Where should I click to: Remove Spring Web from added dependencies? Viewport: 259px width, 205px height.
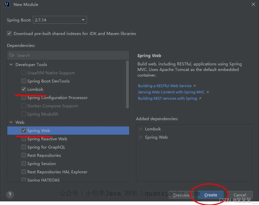[x=141, y=137]
